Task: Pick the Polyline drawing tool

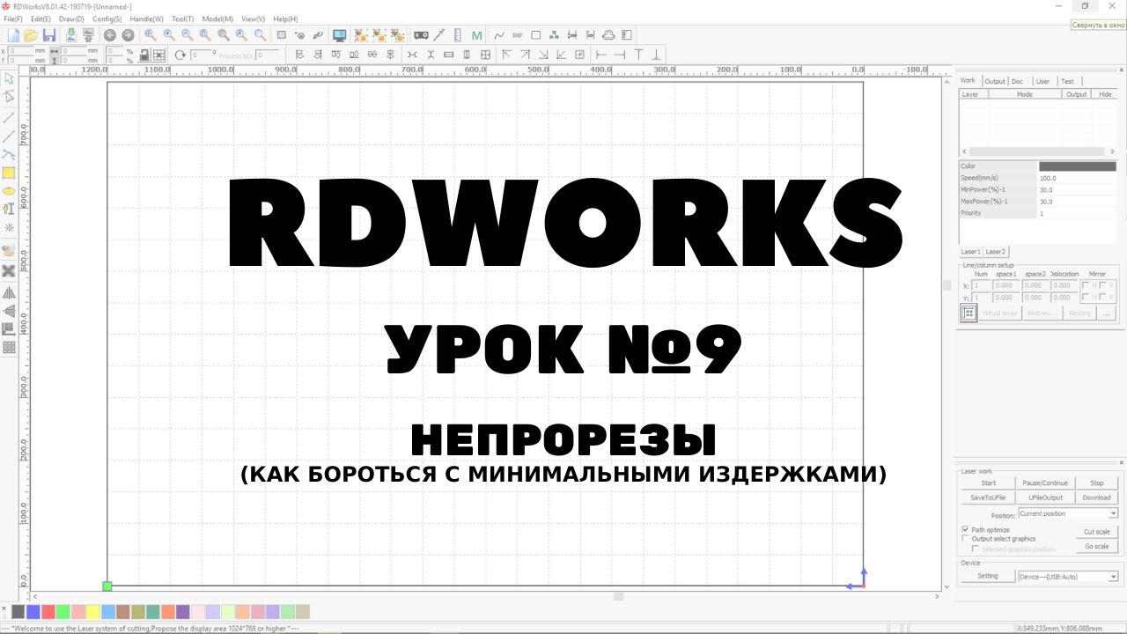Action: point(10,136)
